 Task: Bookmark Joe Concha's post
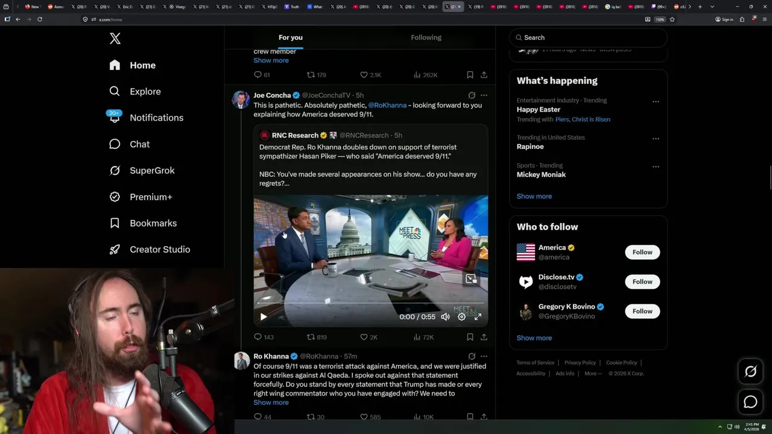[x=470, y=337]
